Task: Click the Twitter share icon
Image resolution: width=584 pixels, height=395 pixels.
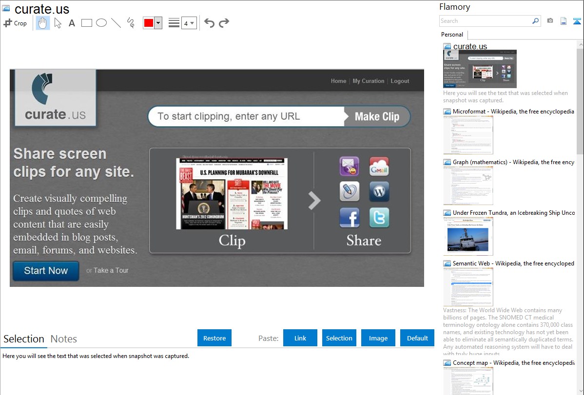Action: [x=379, y=217]
